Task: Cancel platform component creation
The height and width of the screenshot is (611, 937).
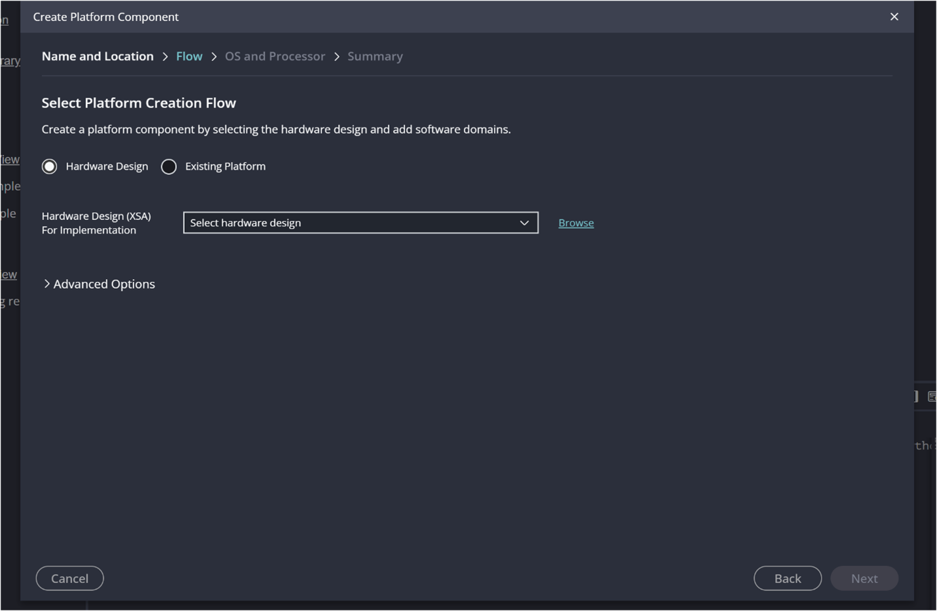Action: pos(69,578)
